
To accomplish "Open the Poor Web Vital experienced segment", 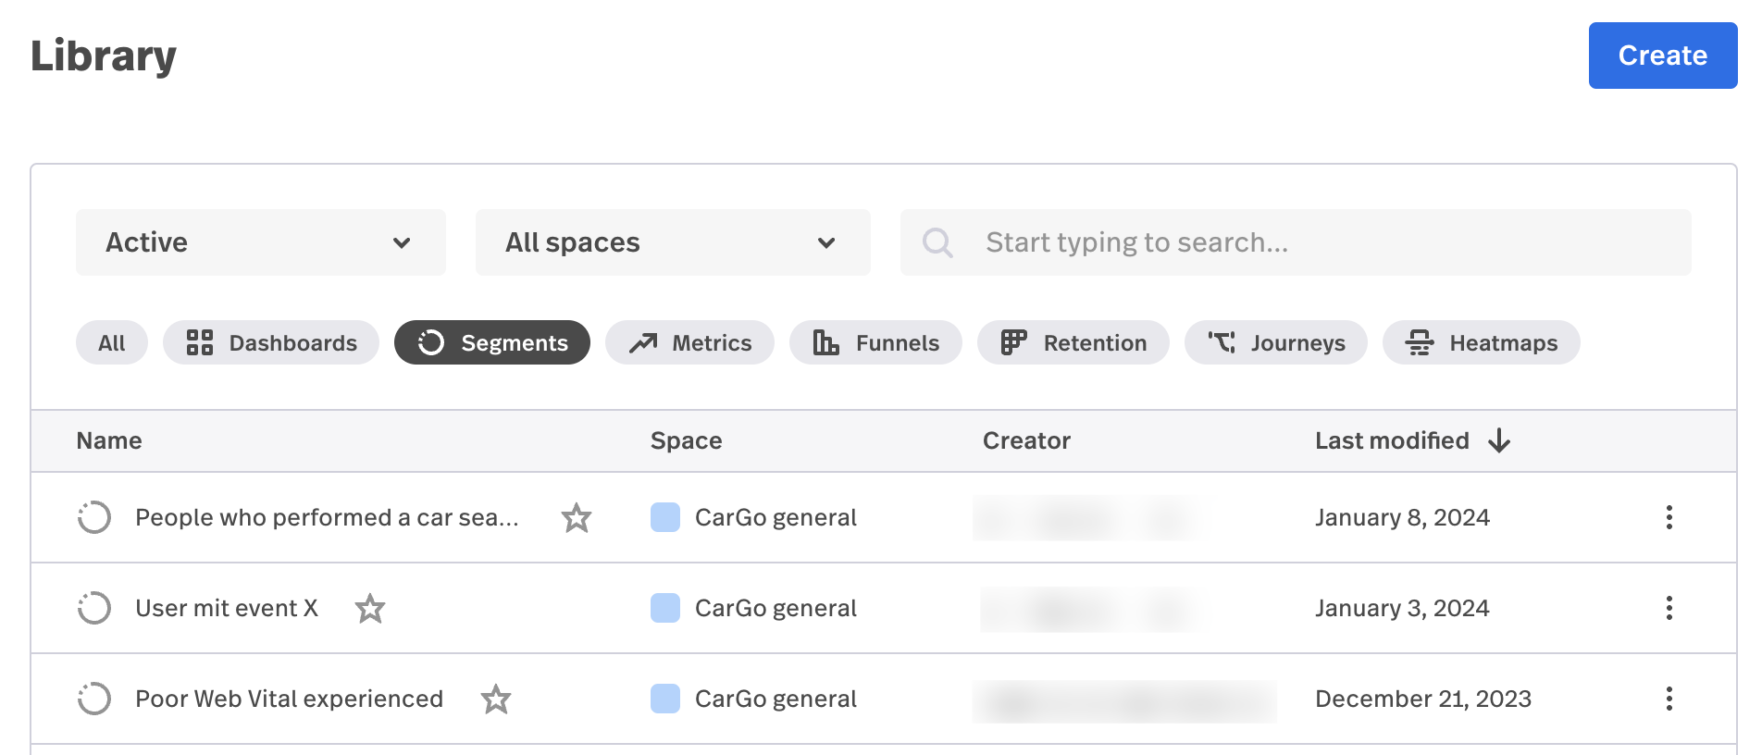I will 289,699.
